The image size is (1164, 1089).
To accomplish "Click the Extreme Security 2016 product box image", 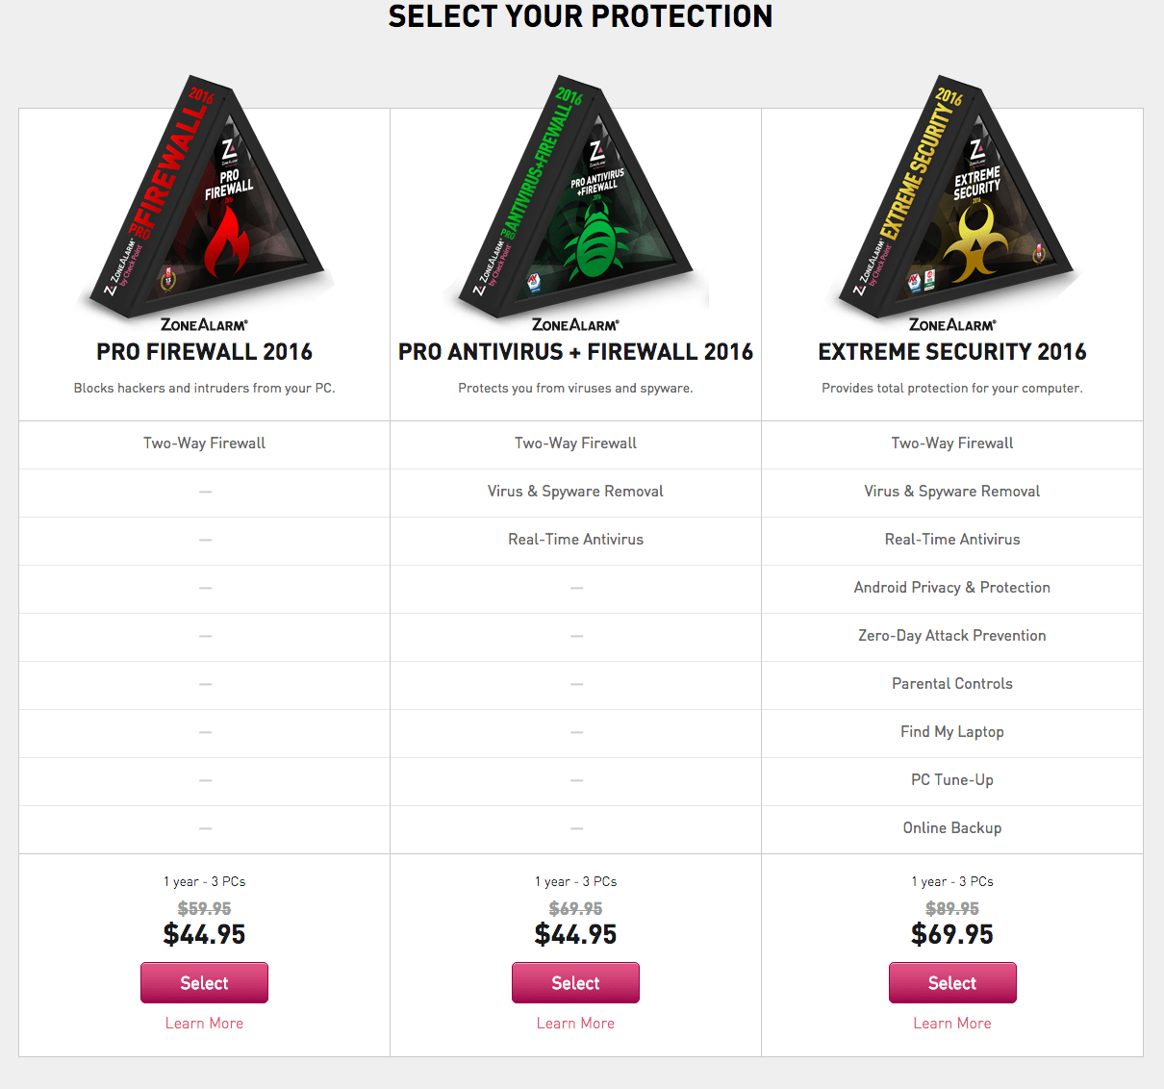I will click(x=952, y=197).
